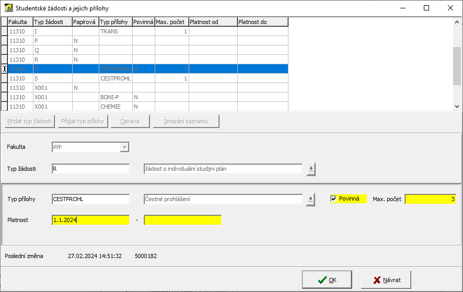The height and width of the screenshot is (292, 463).
Task: Click the empty Platnost end date field
Action: [x=182, y=220]
